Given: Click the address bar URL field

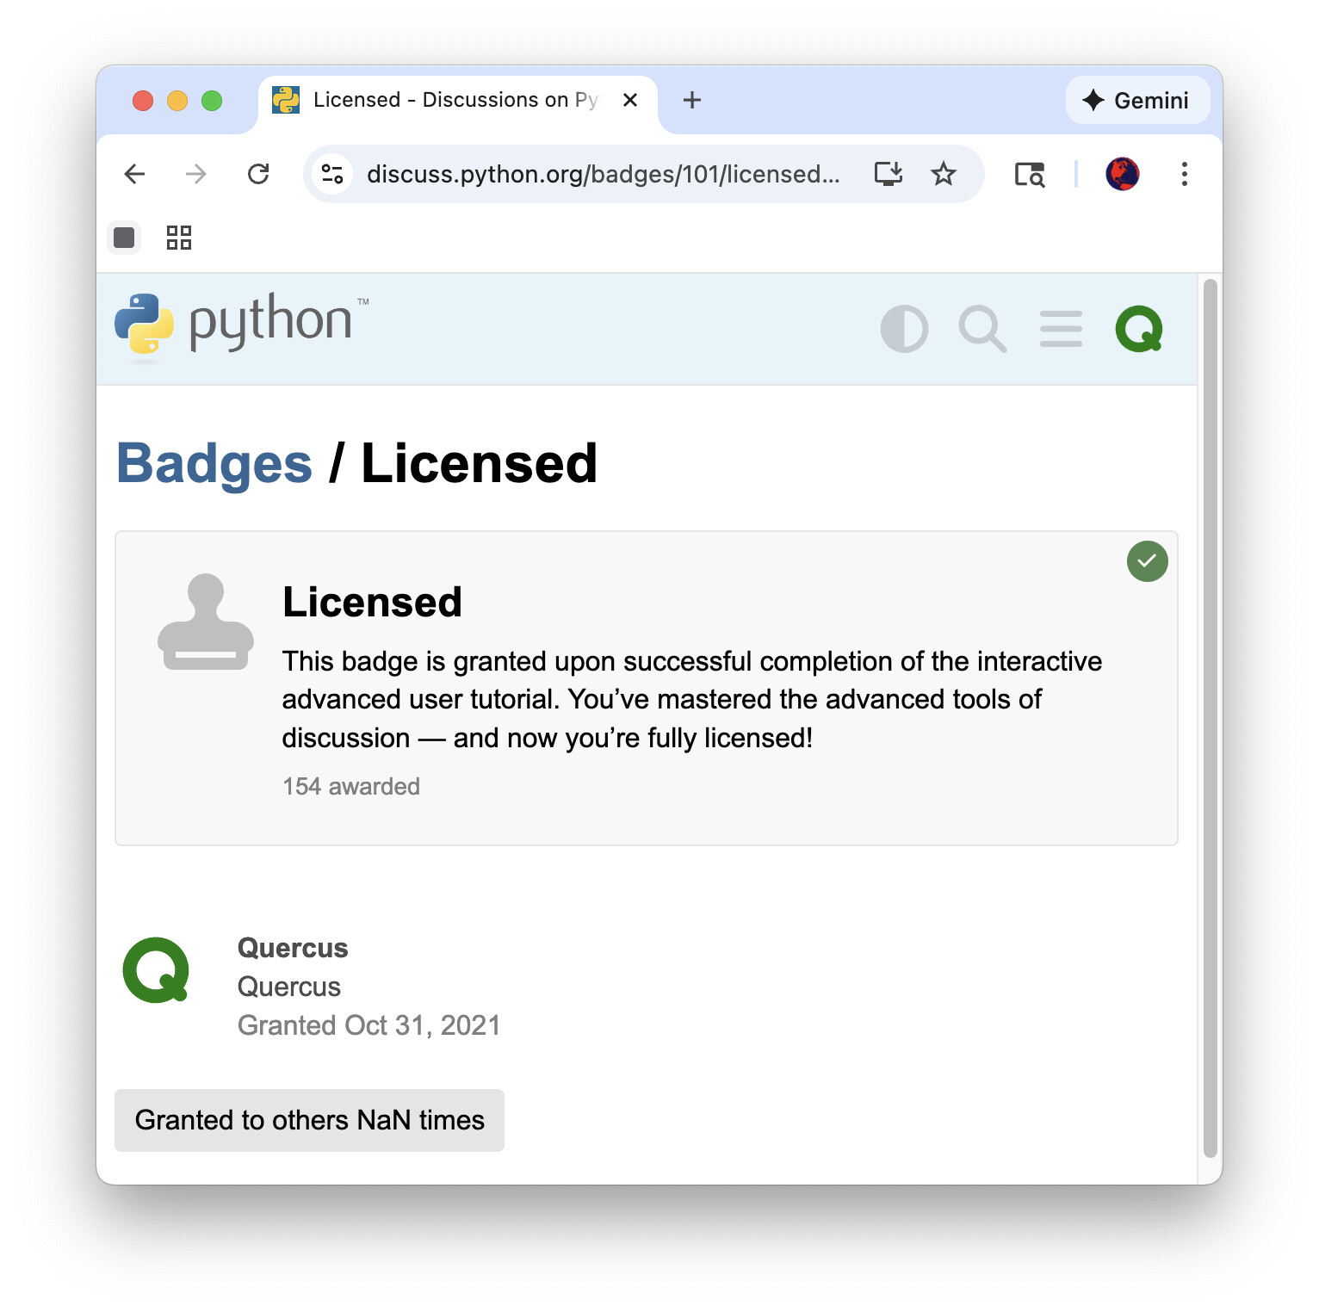Looking at the screenshot, I should 603,174.
